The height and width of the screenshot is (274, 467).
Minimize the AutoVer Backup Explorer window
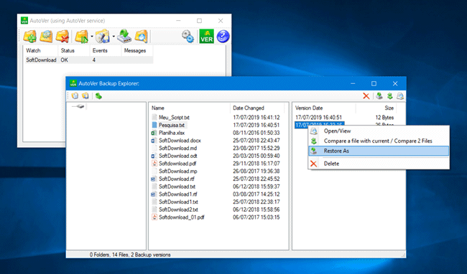(353, 84)
